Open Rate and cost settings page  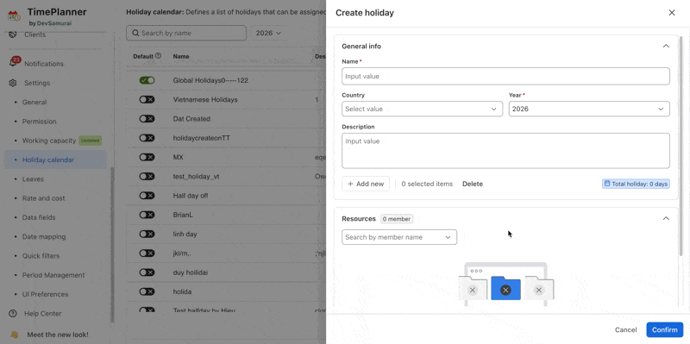click(x=44, y=198)
